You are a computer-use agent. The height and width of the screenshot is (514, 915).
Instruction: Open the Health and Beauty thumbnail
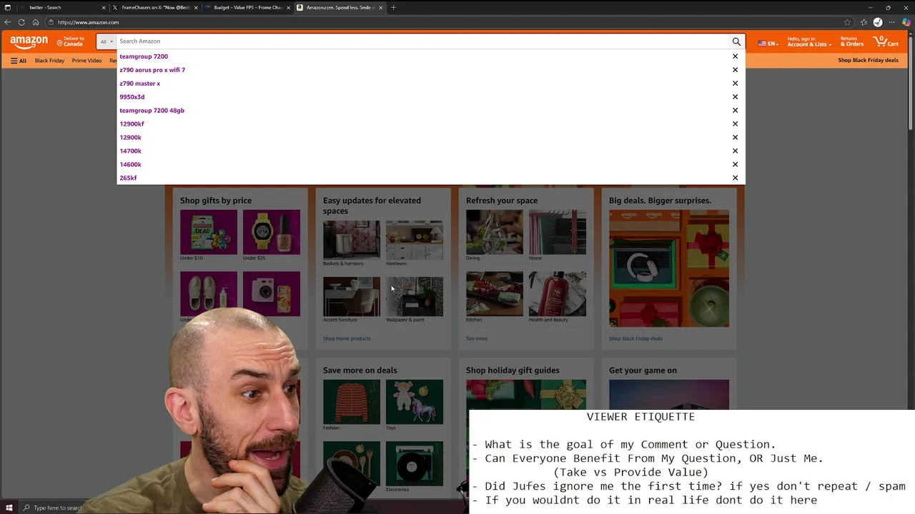(557, 293)
